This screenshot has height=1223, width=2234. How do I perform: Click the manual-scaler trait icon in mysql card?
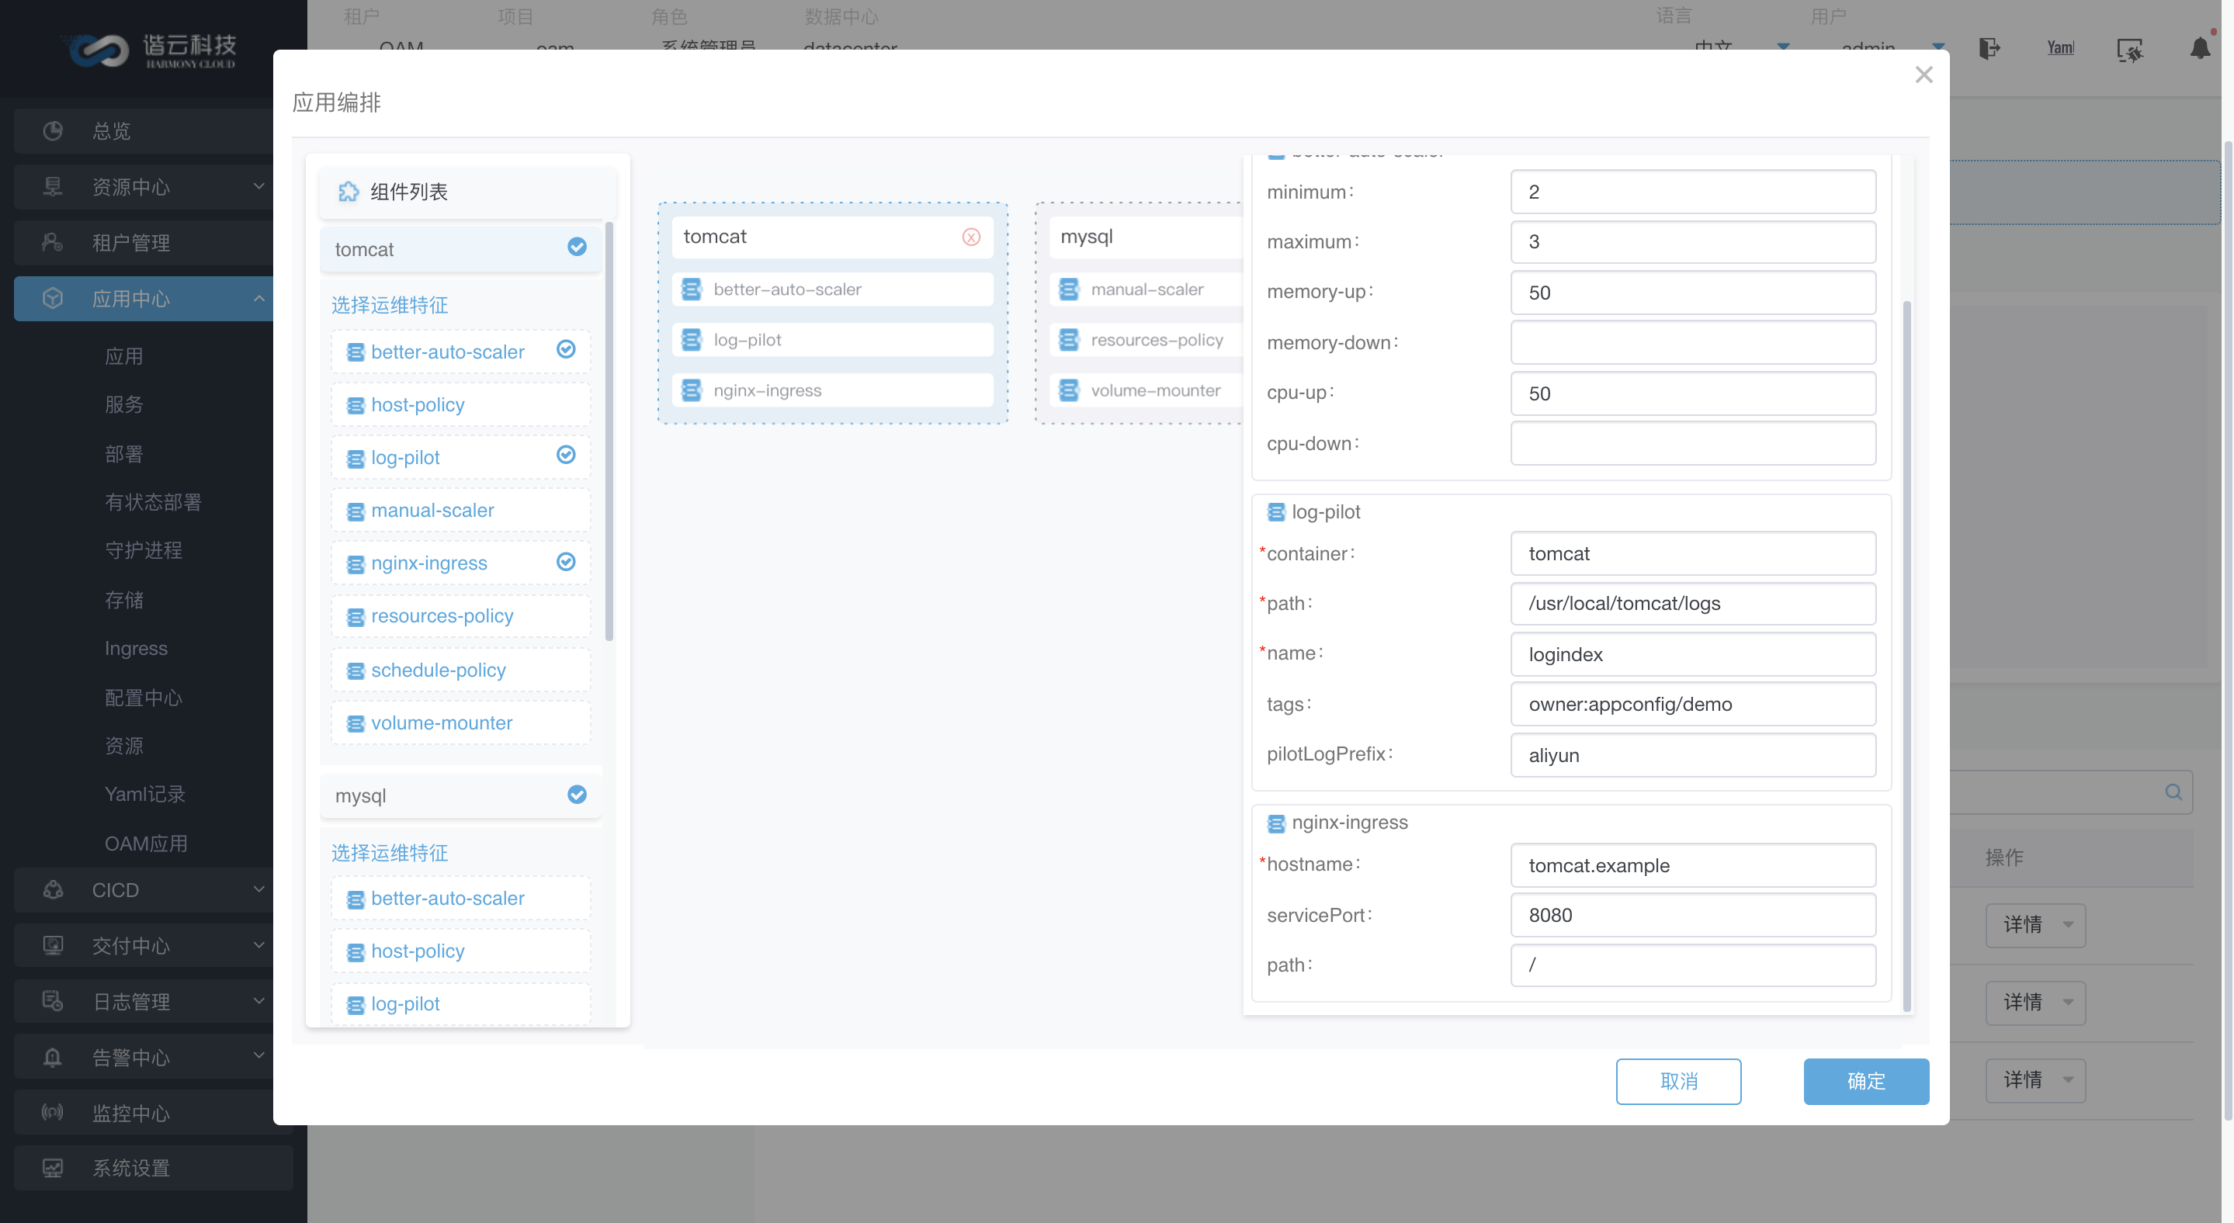tap(1068, 289)
